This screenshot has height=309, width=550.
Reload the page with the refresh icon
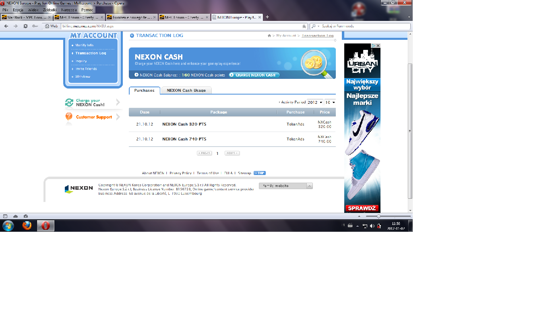pos(25,26)
